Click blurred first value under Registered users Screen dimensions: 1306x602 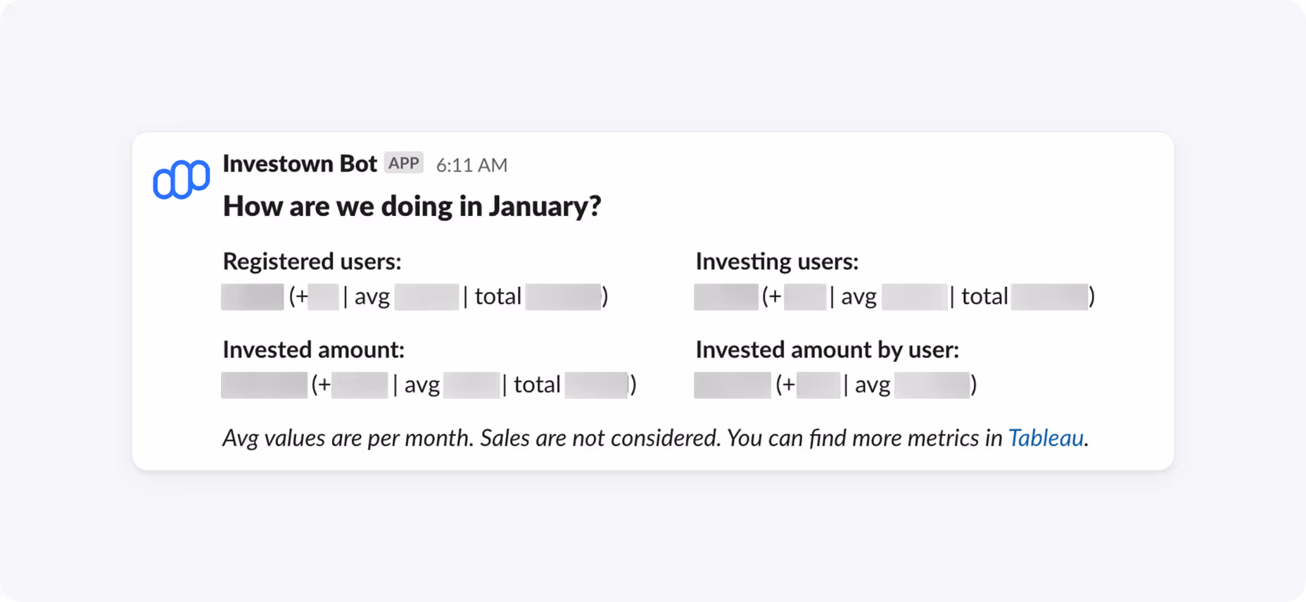252,297
